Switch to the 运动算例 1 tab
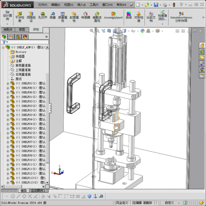 pos(38,191)
